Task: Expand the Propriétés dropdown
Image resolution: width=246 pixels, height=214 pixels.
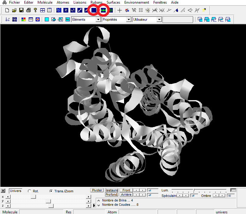Action: 128,20
